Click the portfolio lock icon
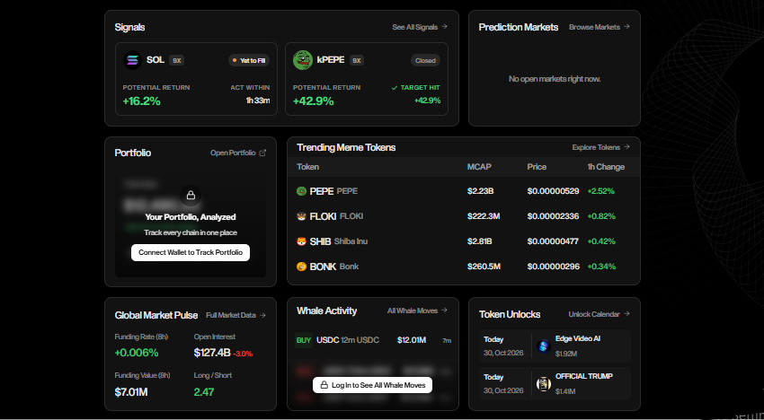This screenshot has width=764, height=420. click(x=191, y=195)
